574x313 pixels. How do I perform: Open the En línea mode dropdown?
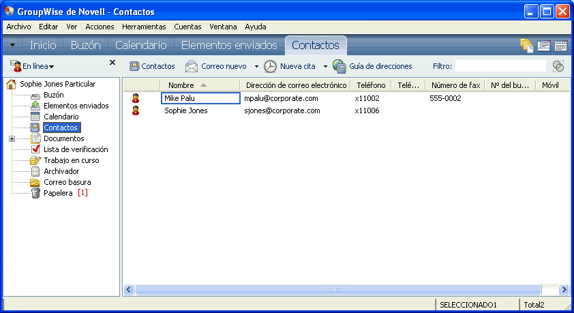52,67
